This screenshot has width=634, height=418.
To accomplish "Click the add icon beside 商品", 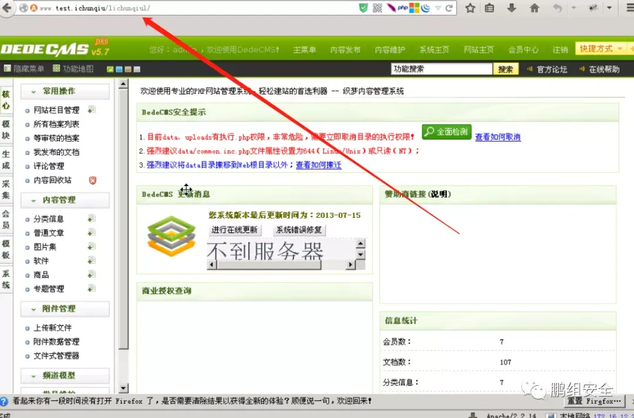I will coord(92,275).
